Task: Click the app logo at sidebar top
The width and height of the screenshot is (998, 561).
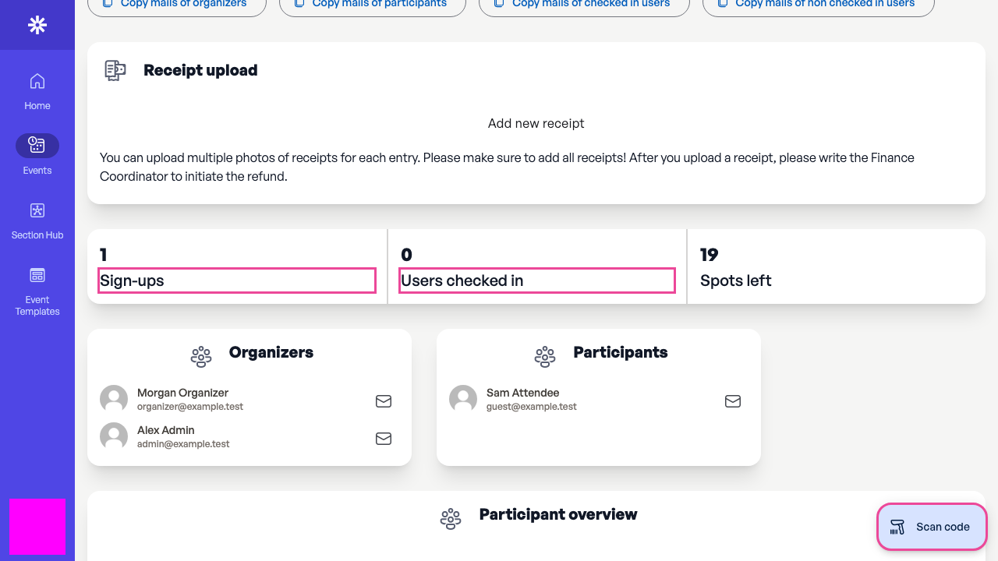Action: pos(37,25)
